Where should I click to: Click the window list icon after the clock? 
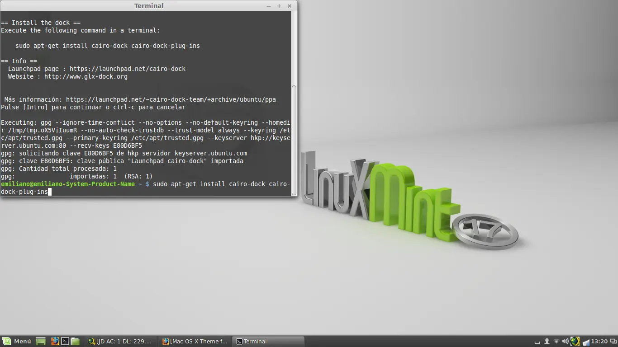(613, 341)
